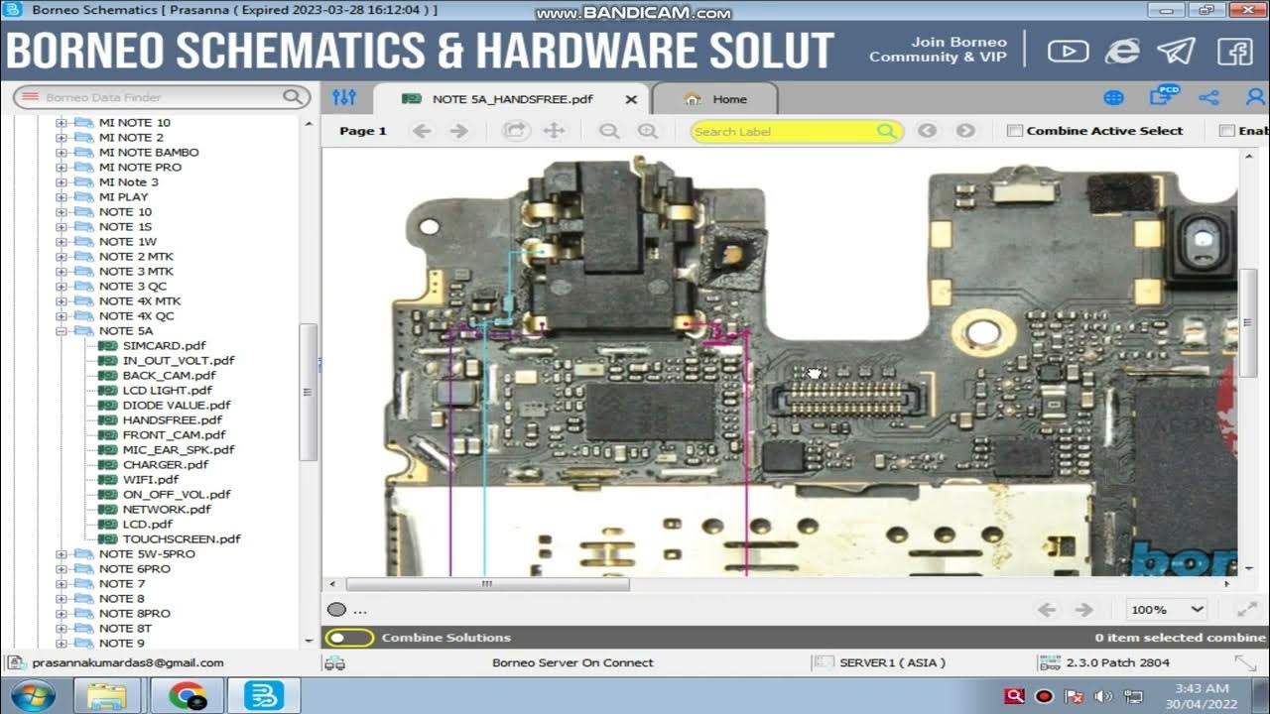
Task: Open DIODE VALUE.pdf in the tree
Action: 177,406
